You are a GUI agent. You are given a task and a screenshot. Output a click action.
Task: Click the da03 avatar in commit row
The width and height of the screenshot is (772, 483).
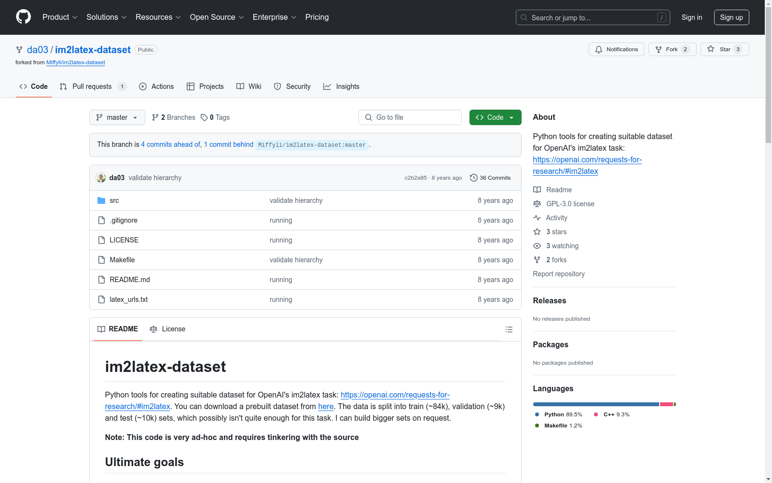[101, 178]
